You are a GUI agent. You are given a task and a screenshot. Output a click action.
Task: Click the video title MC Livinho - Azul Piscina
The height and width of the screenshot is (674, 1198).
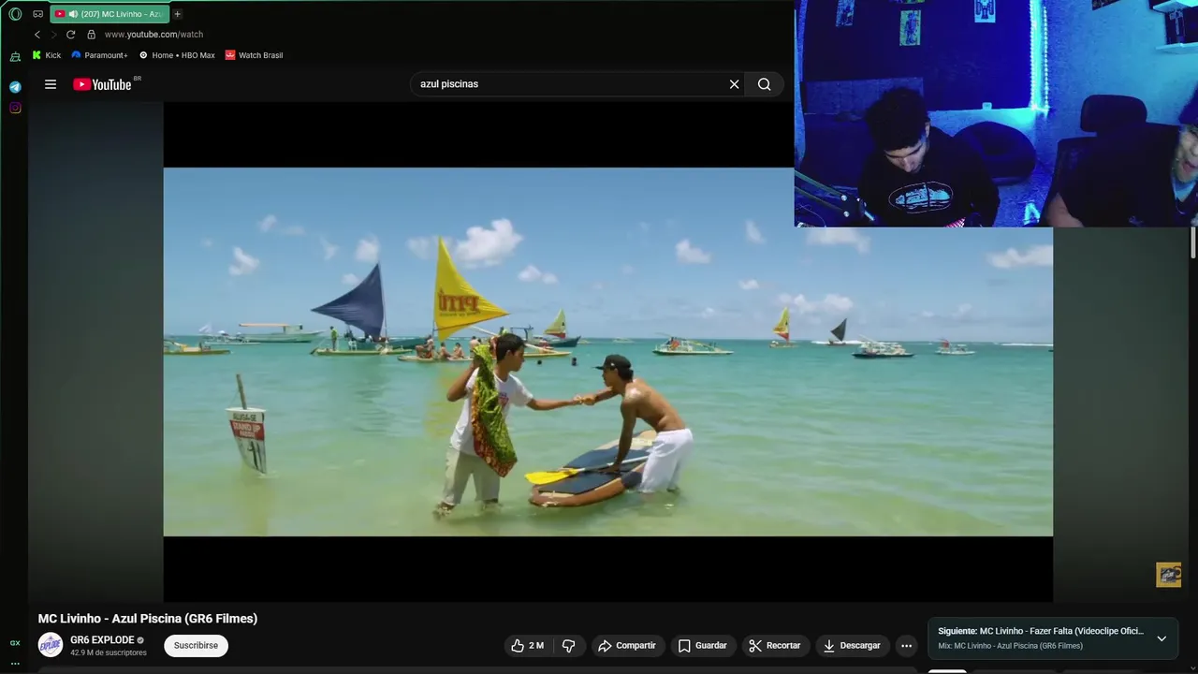pyautogui.click(x=148, y=619)
